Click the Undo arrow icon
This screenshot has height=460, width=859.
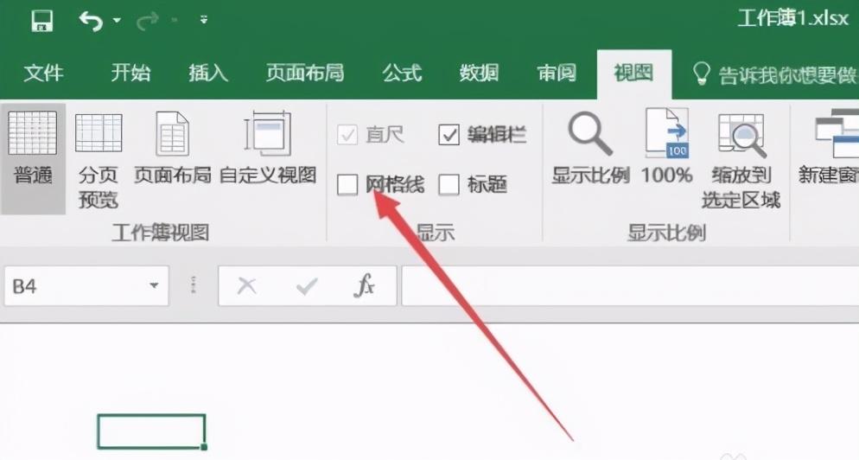(x=91, y=21)
